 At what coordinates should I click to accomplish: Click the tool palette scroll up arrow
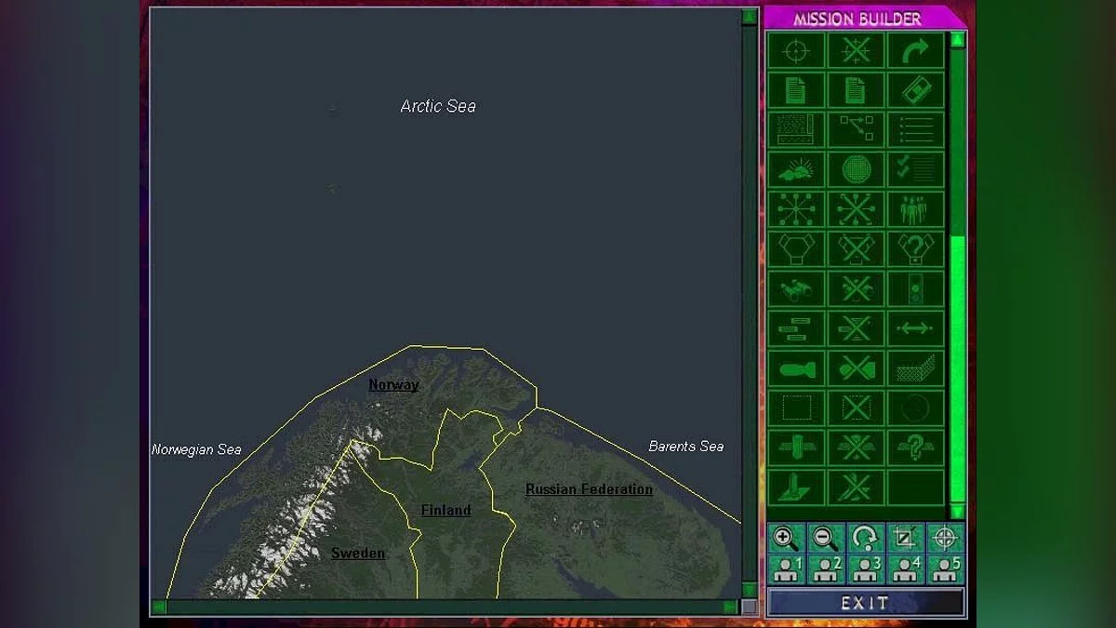click(957, 40)
